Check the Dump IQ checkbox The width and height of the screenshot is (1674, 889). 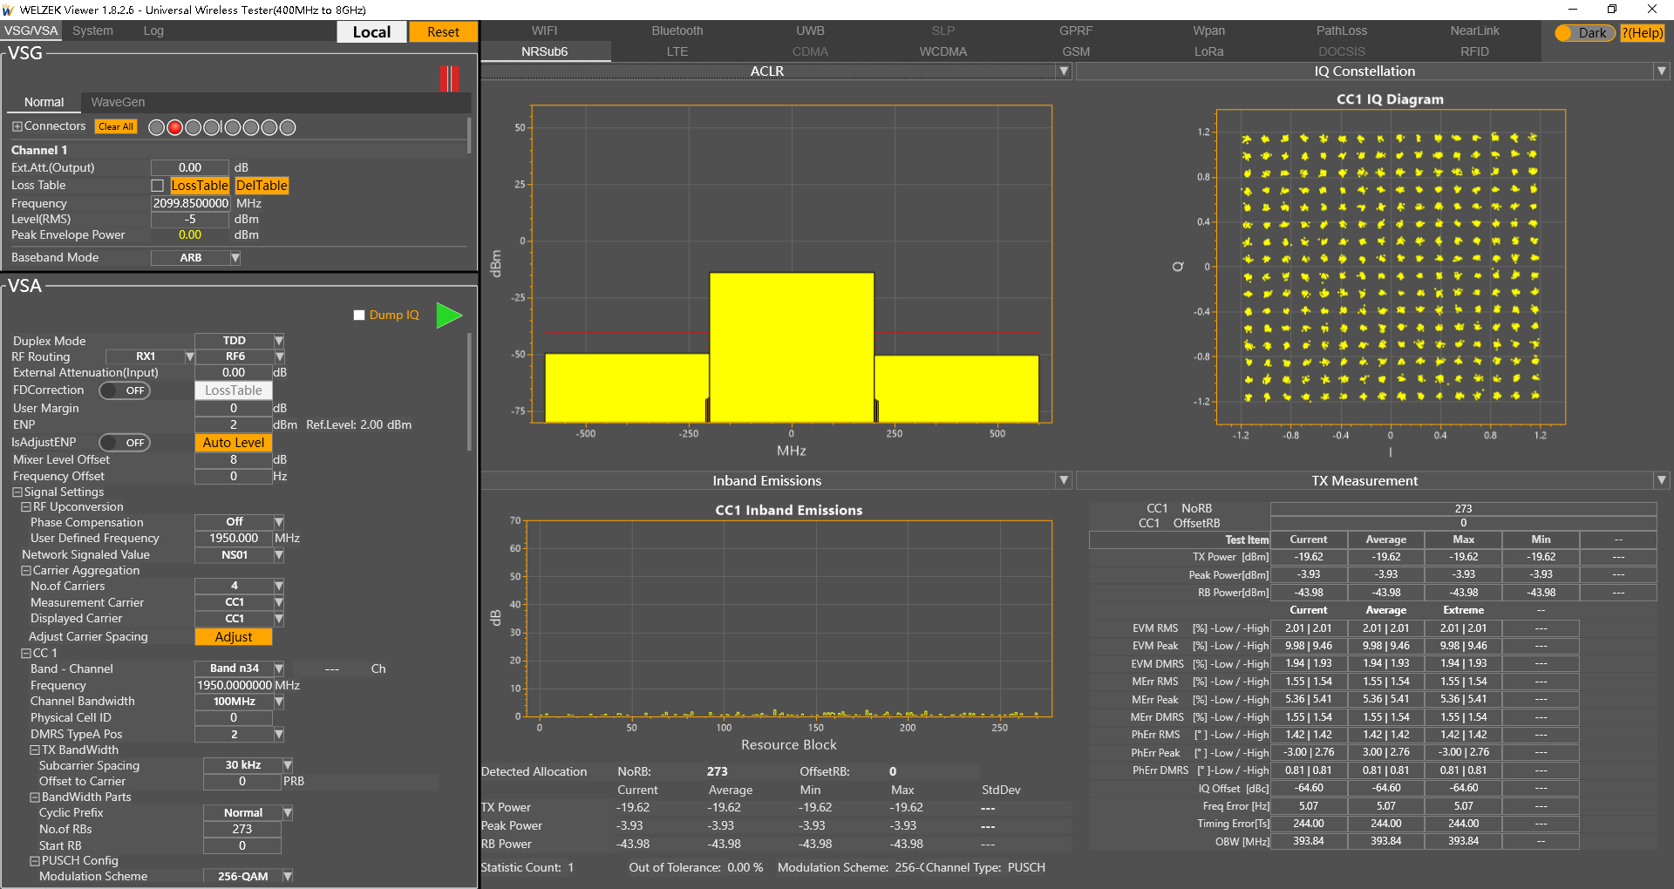point(359,315)
